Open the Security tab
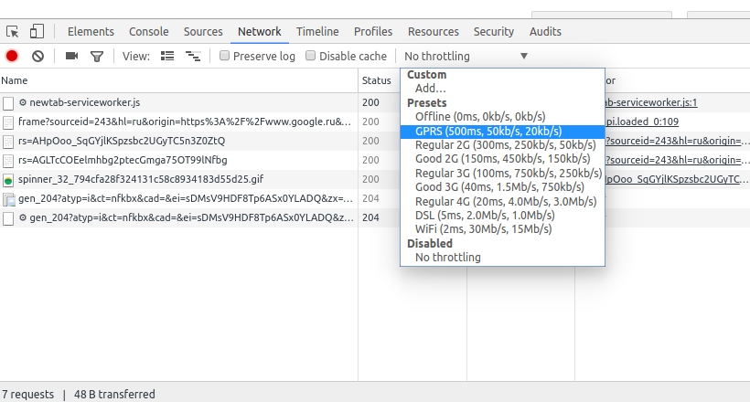750x402 pixels. 494,32
